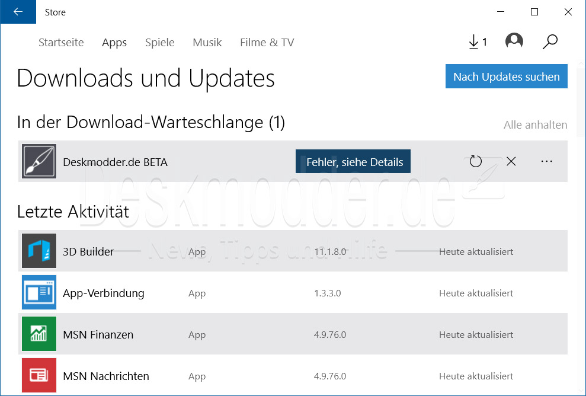
Task: Click version number 11.1.8.0
Action: click(330, 252)
